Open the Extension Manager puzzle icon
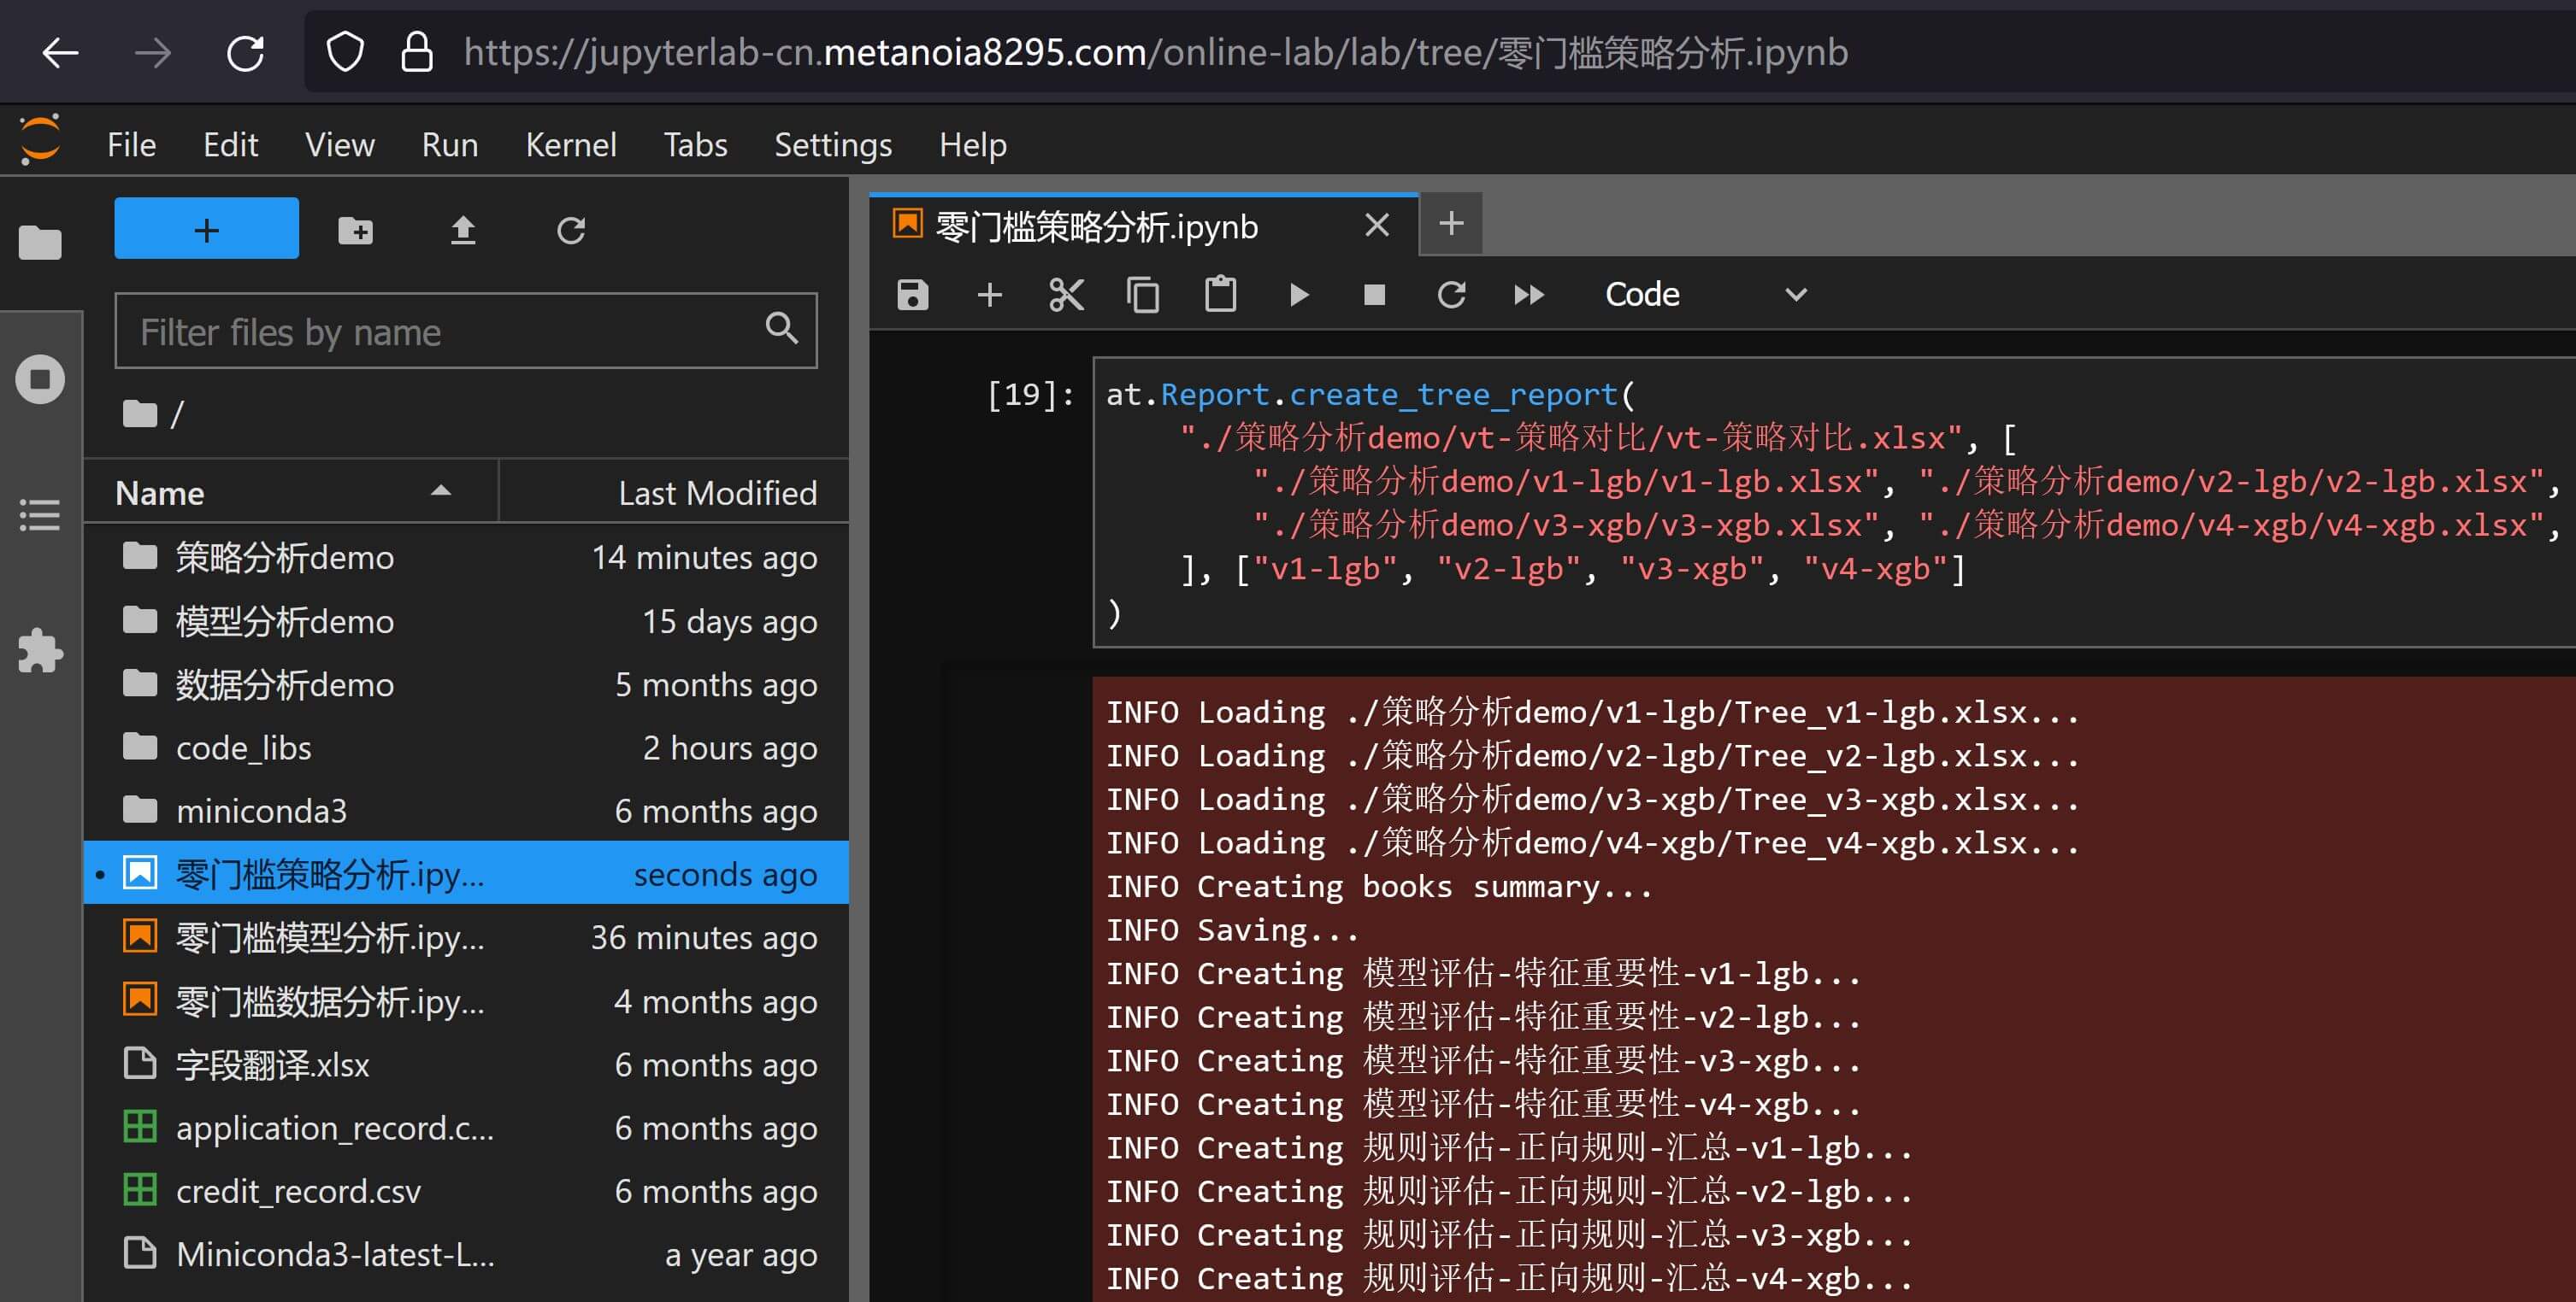Viewport: 2576px width, 1302px height. (40, 650)
